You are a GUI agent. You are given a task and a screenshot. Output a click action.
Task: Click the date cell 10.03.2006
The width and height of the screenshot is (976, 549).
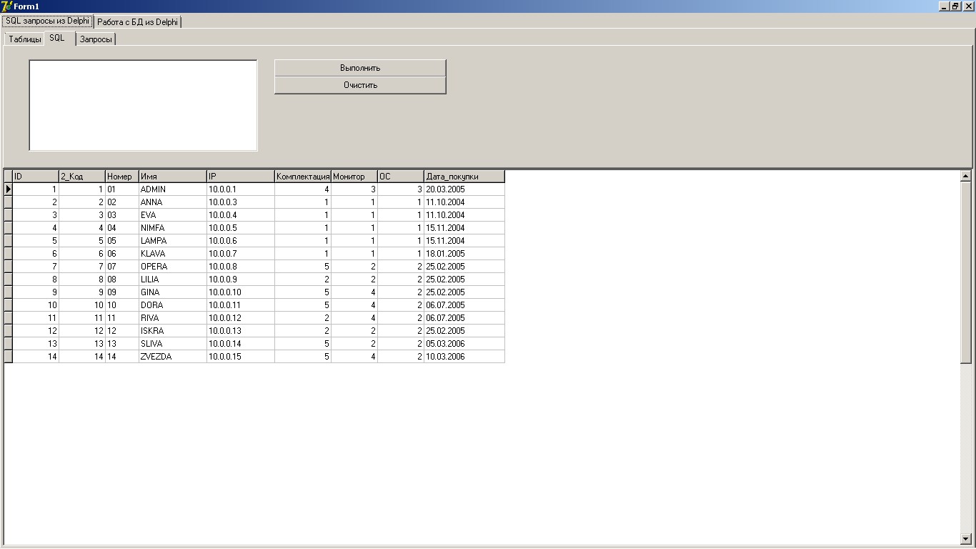464,357
